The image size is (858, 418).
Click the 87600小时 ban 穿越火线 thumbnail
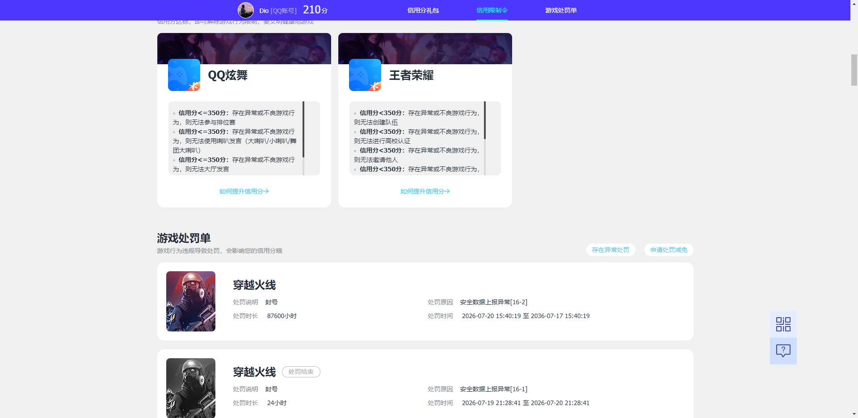point(191,301)
